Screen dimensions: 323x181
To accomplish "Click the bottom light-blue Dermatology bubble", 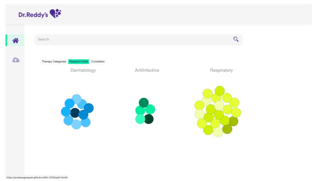I will (x=77, y=124).
